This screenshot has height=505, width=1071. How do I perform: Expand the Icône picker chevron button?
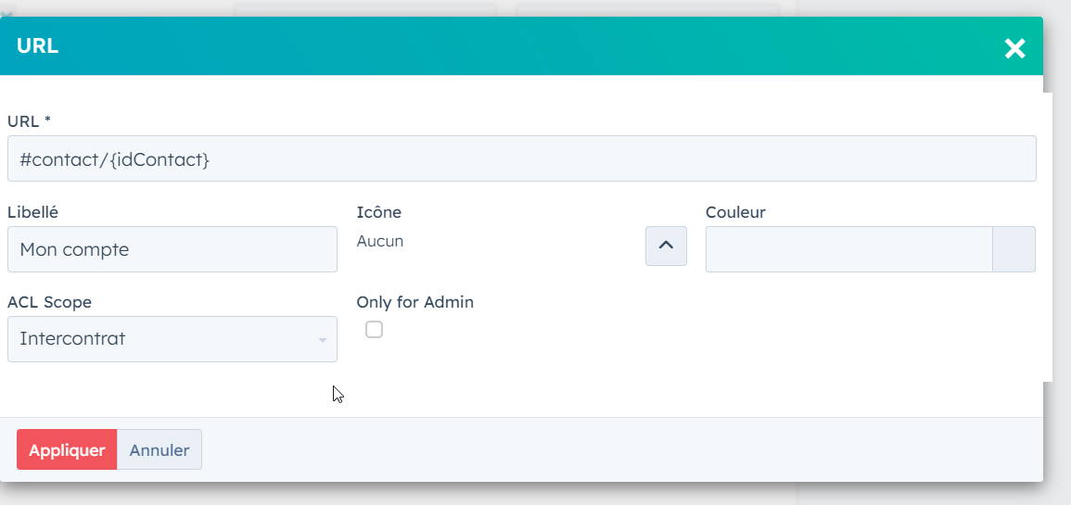(666, 246)
